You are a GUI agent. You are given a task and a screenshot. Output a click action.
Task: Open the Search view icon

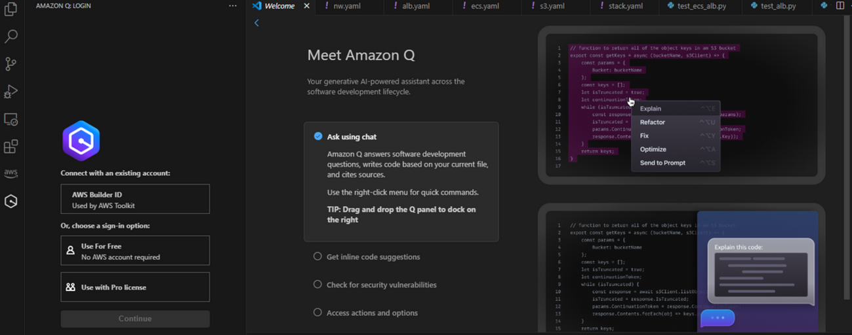[11, 37]
